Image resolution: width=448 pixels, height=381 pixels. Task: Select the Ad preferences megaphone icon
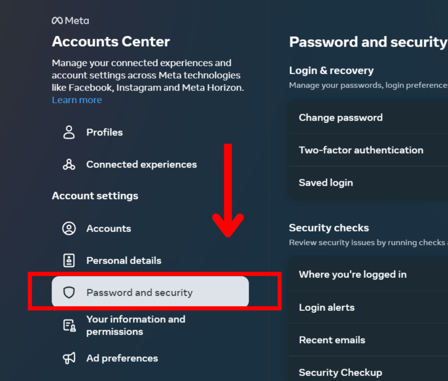(x=69, y=358)
